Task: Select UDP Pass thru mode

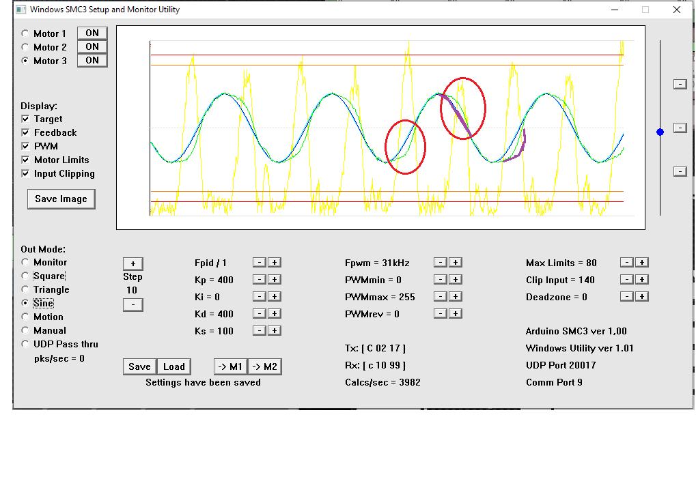Action: click(x=26, y=344)
